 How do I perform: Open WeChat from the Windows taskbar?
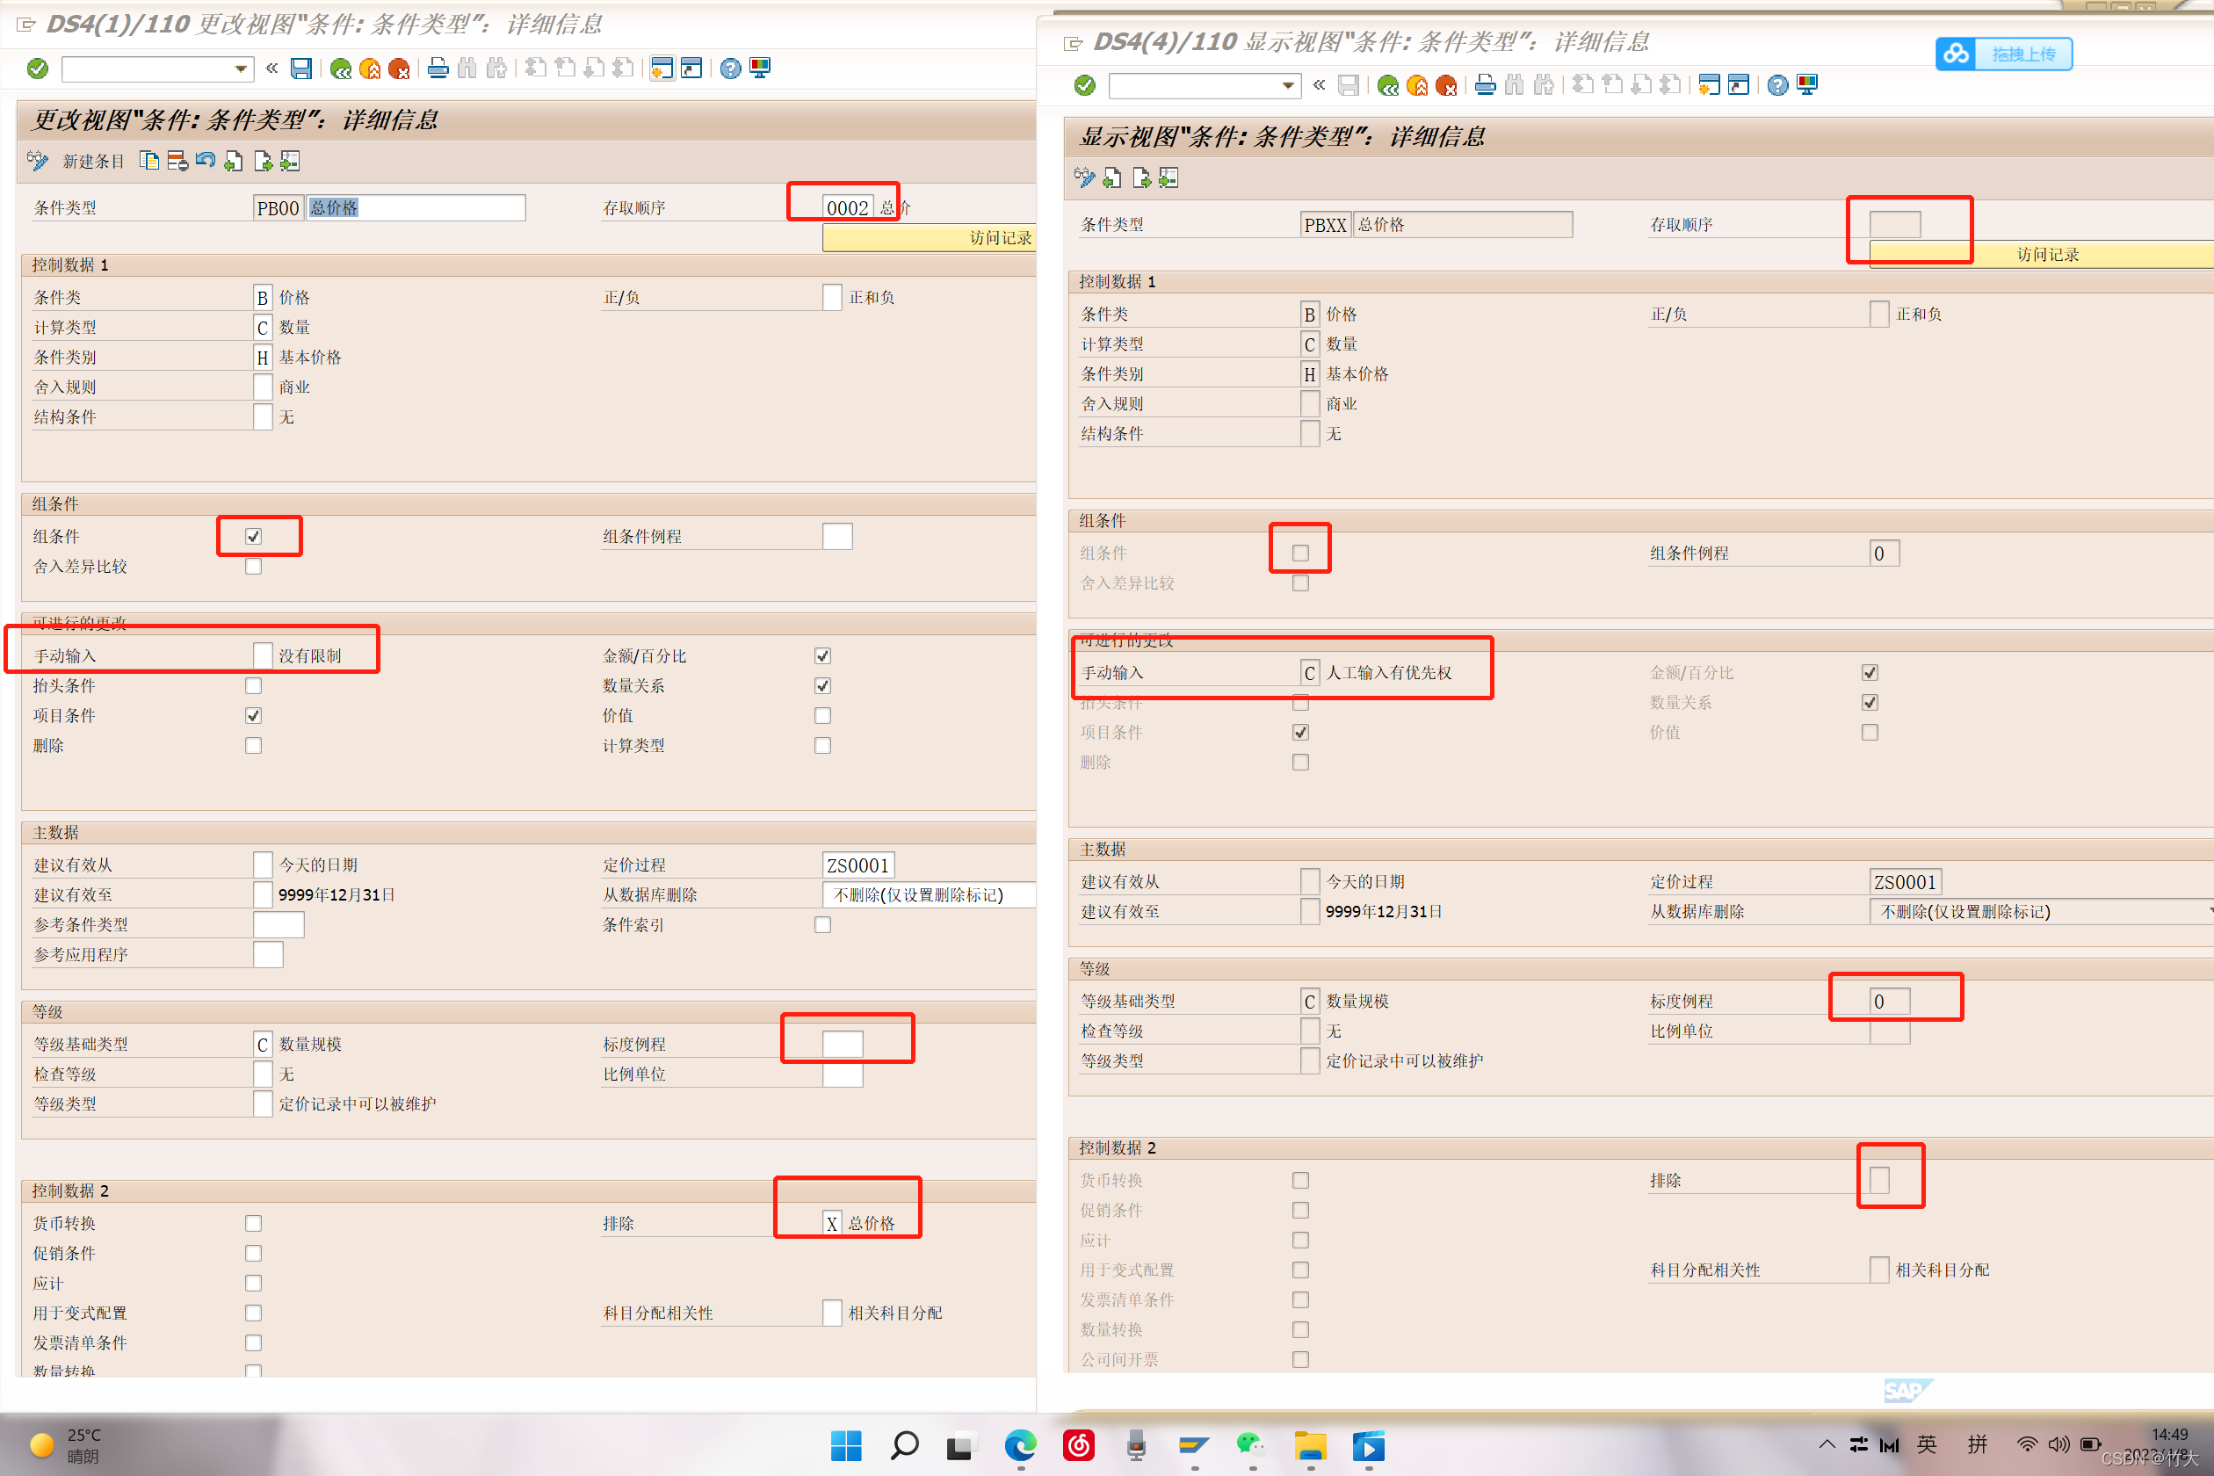click(x=1251, y=1445)
